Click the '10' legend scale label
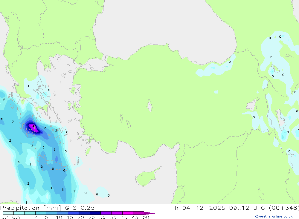 coord(59,217)
